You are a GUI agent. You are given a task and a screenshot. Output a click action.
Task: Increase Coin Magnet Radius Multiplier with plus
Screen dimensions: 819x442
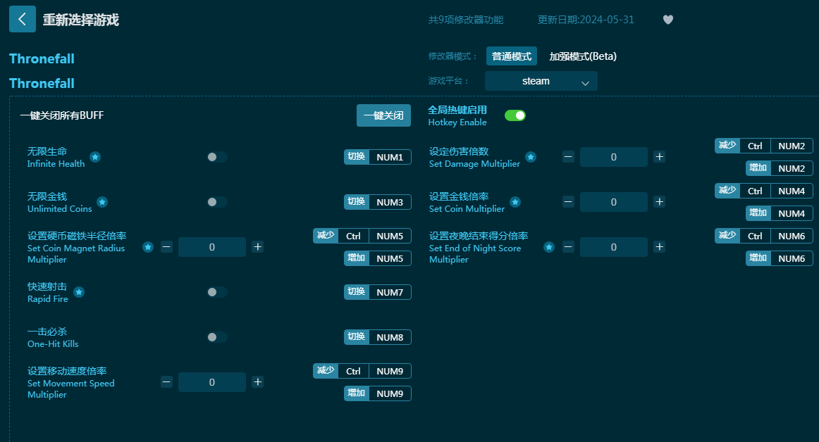(257, 247)
